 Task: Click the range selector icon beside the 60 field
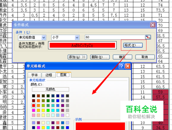coord(148,37)
